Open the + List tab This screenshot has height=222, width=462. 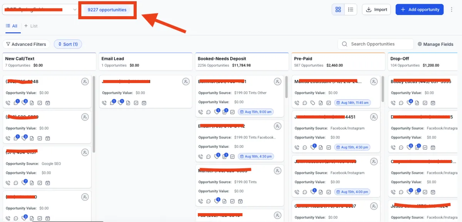[x=31, y=26]
